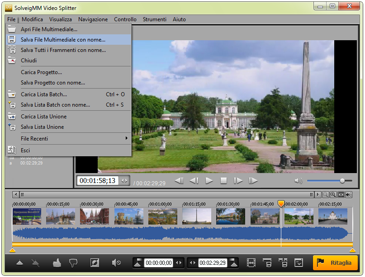The image size is (365, 277).
Task: Click Chiudi in the File menu
Action: coord(68,61)
